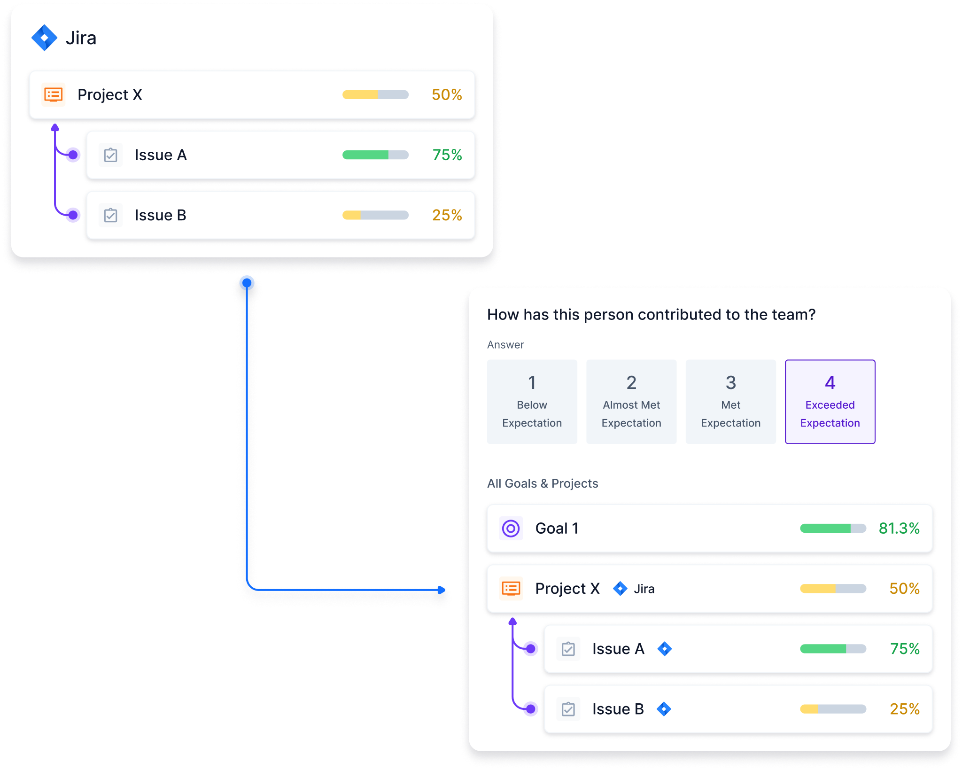
Task: Click the blue connector node between panels
Action: click(x=246, y=282)
